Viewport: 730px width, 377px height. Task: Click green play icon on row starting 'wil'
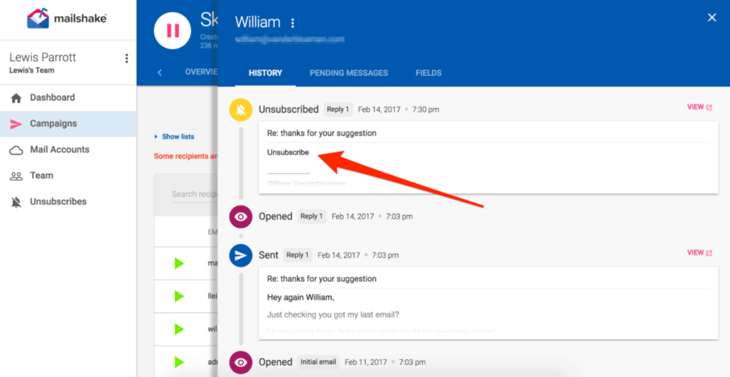pos(179,329)
